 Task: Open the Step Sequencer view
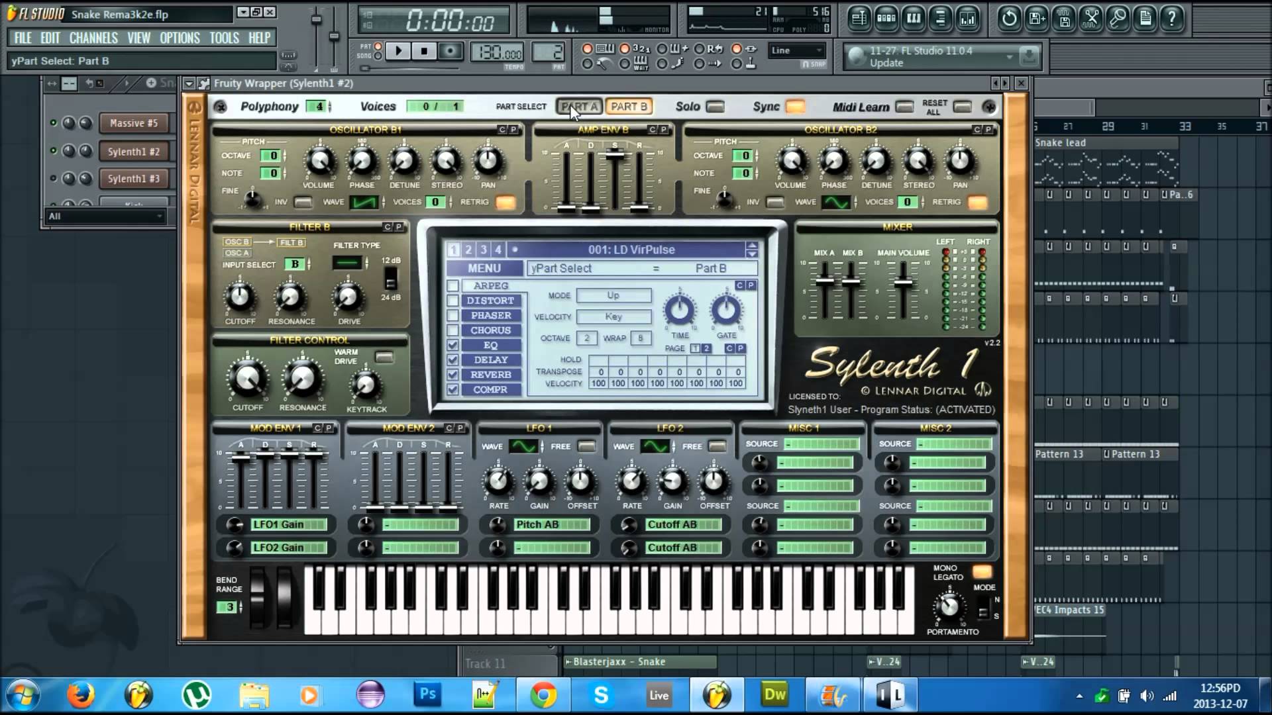click(886, 19)
